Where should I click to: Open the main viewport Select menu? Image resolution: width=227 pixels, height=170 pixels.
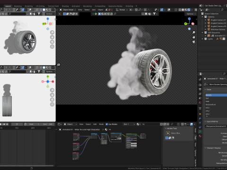(87, 10)
